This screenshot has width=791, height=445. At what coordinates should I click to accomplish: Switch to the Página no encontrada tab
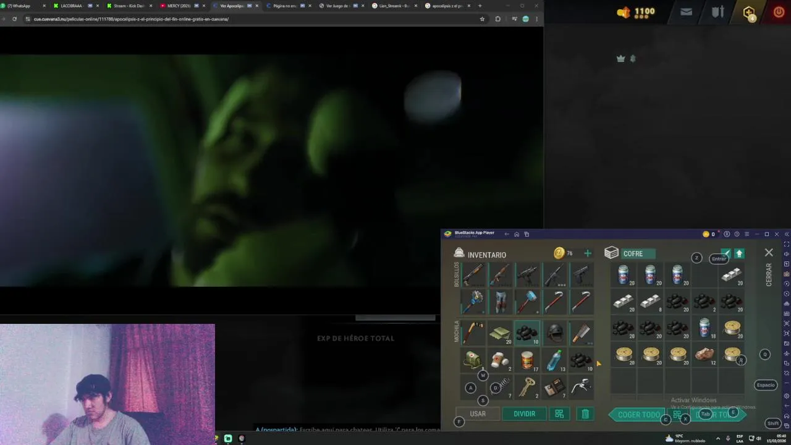[288, 6]
